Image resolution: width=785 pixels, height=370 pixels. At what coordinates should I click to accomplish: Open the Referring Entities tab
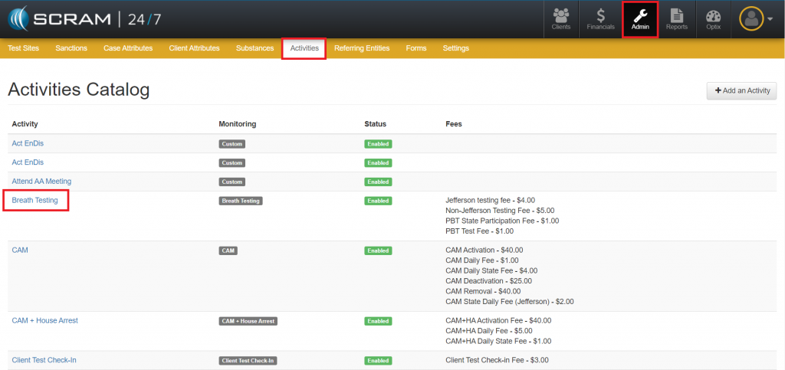[362, 48]
